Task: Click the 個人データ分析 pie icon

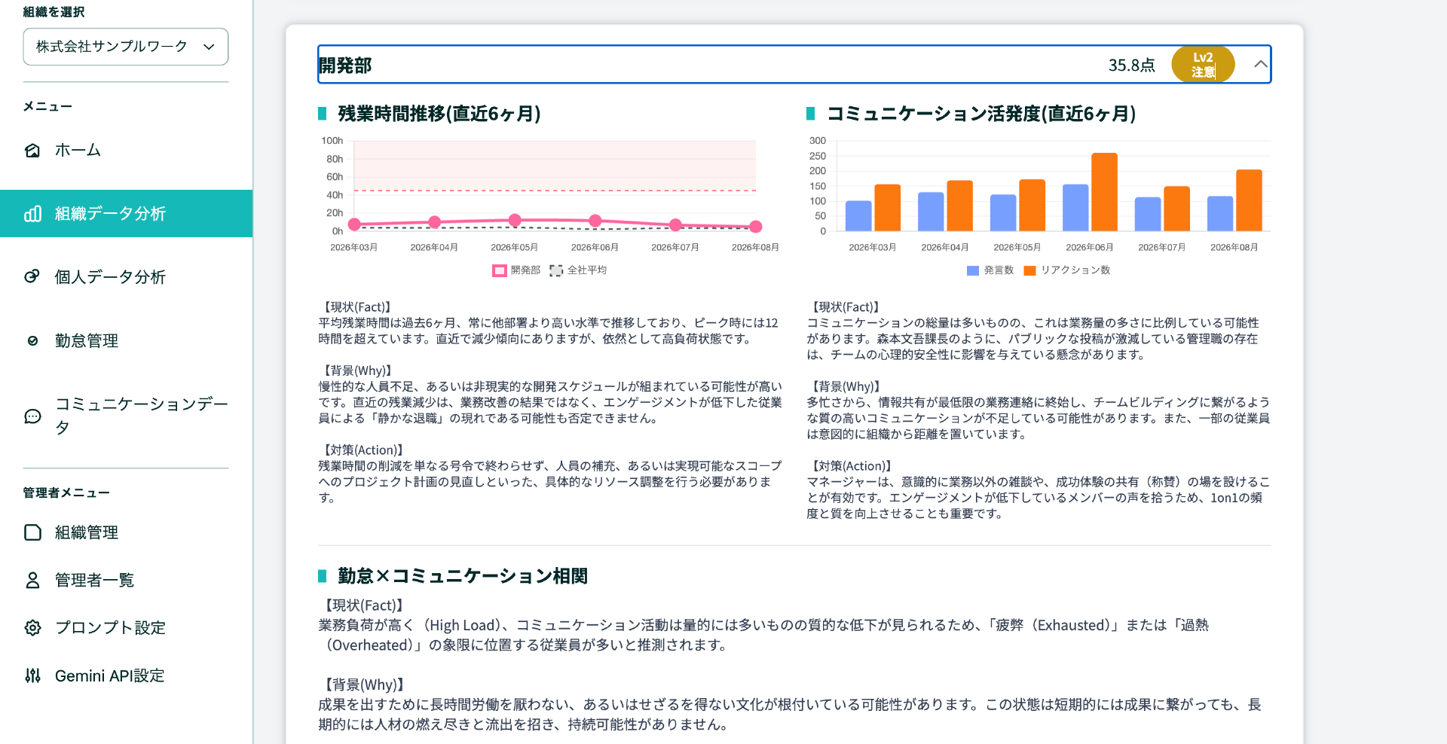Action: coord(32,276)
